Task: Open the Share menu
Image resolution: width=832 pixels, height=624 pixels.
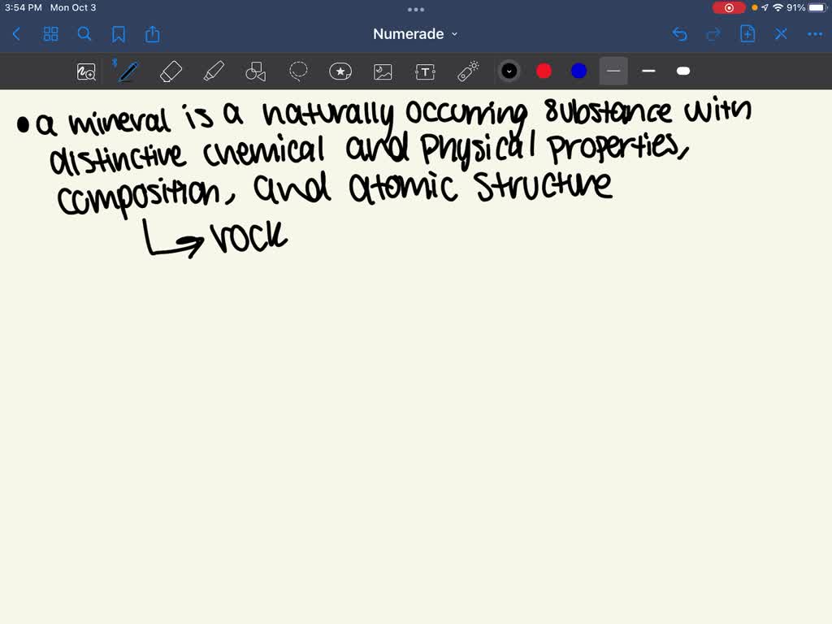Action: pyautogui.click(x=153, y=34)
